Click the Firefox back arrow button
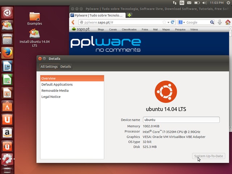The image size is (232, 174). tap(73, 22)
